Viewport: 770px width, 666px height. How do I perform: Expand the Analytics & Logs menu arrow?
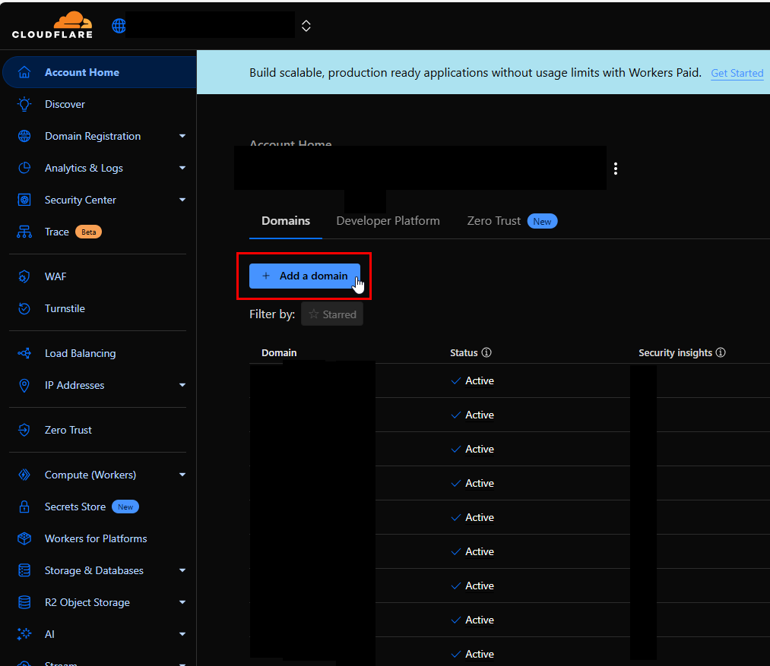(182, 168)
